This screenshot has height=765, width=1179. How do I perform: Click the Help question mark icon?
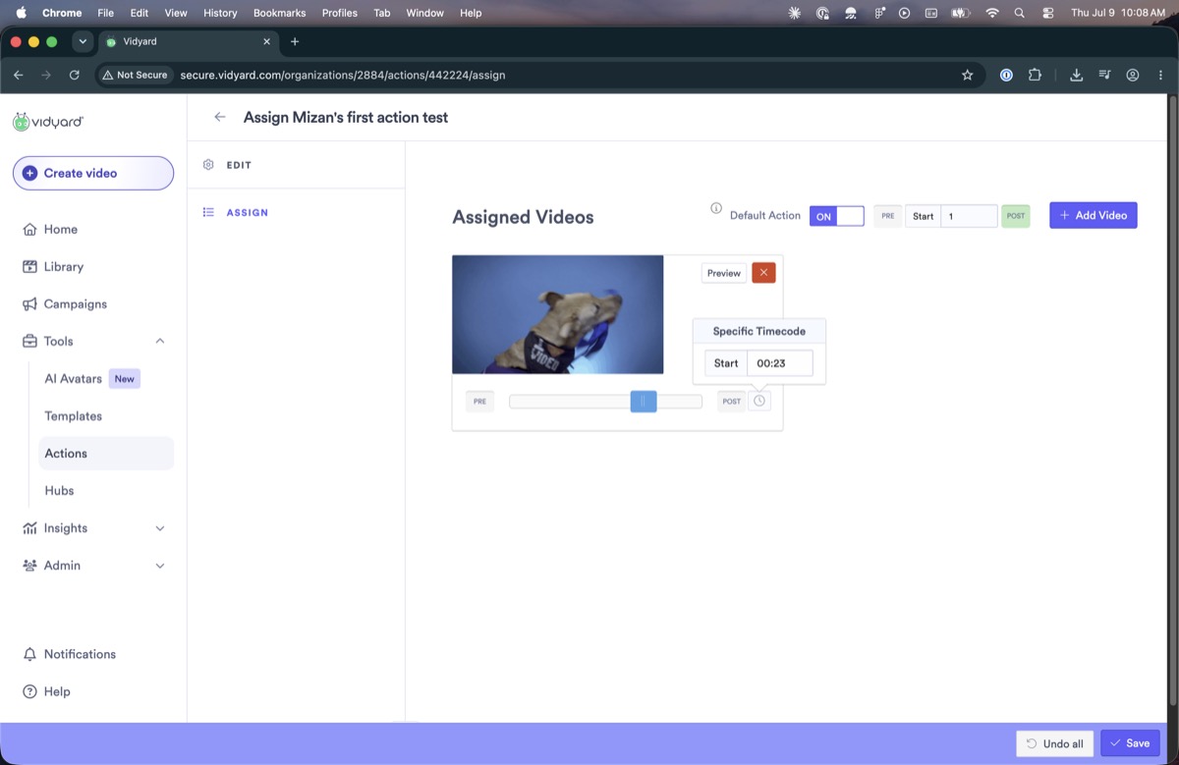29,691
